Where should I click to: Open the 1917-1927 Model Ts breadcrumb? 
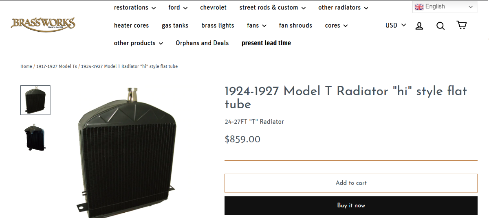point(57,66)
